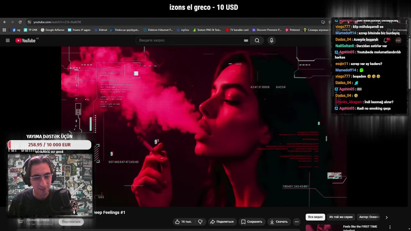Click the Deep Feelings #1 video title
The image size is (411, 231).
tap(109, 212)
